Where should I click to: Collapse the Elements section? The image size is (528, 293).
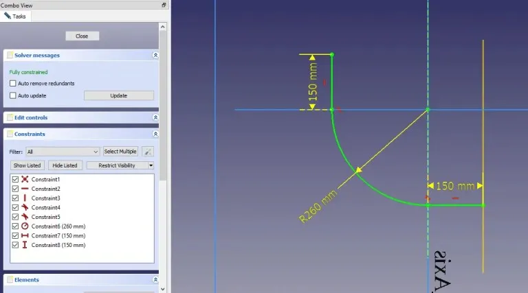155,279
